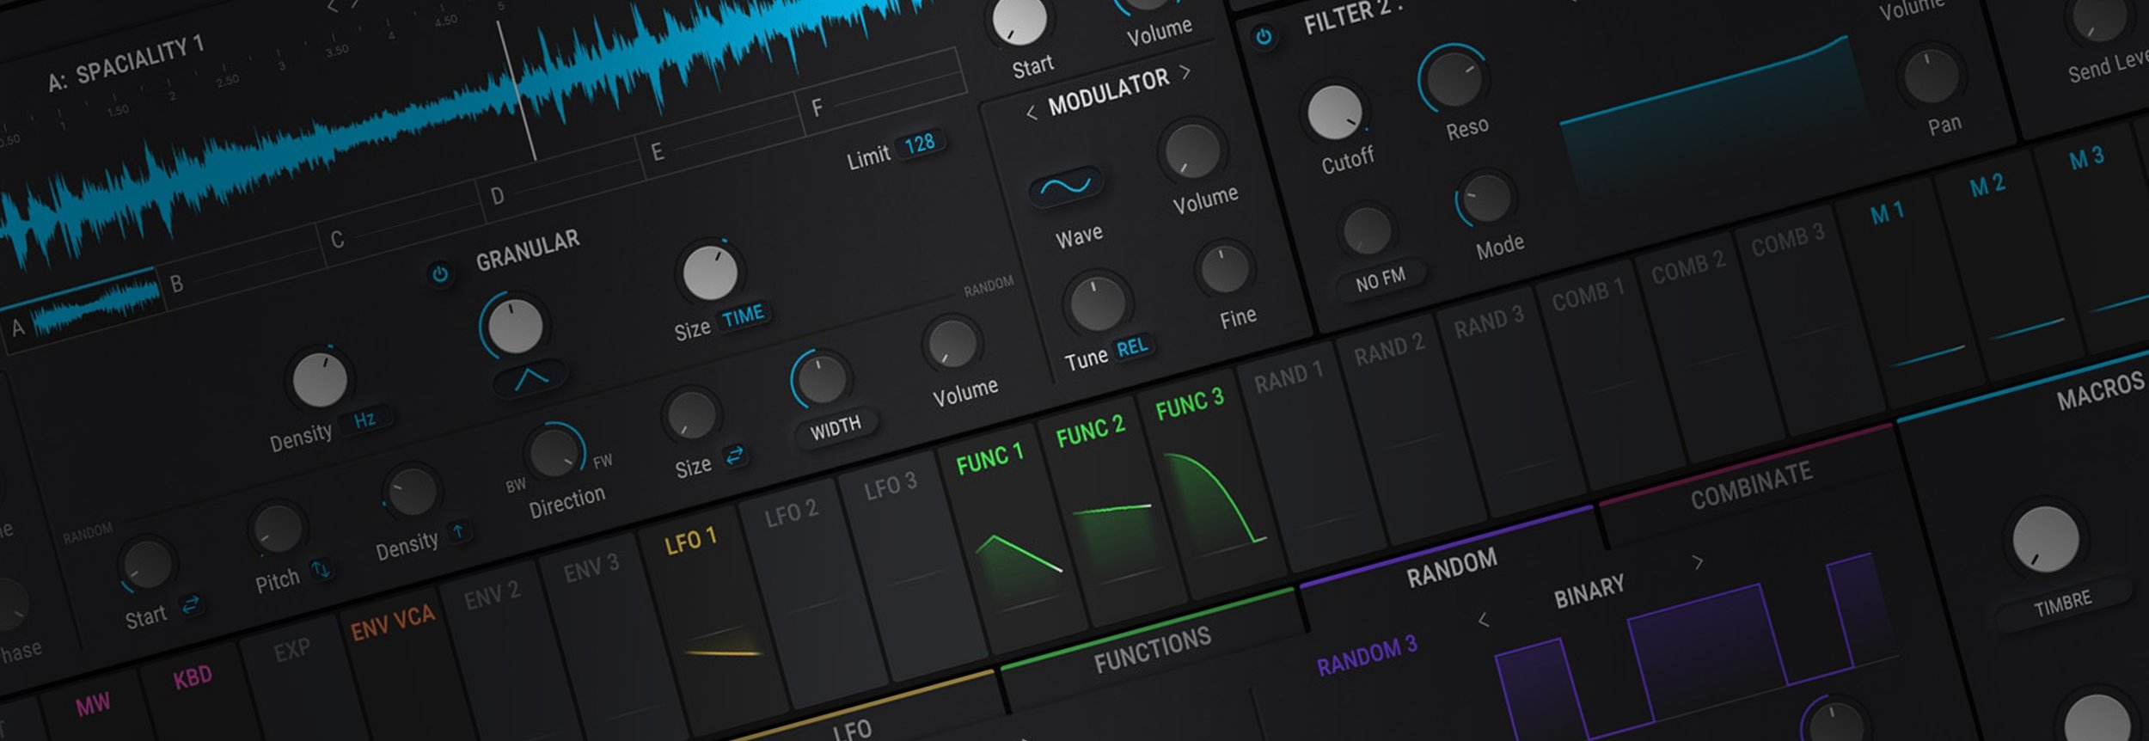This screenshot has width=2149, height=741.
Task: Go to next MODULATOR with right chevron
Action: (x=1186, y=72)
